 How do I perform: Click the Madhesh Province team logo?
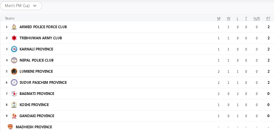[10, 127]
